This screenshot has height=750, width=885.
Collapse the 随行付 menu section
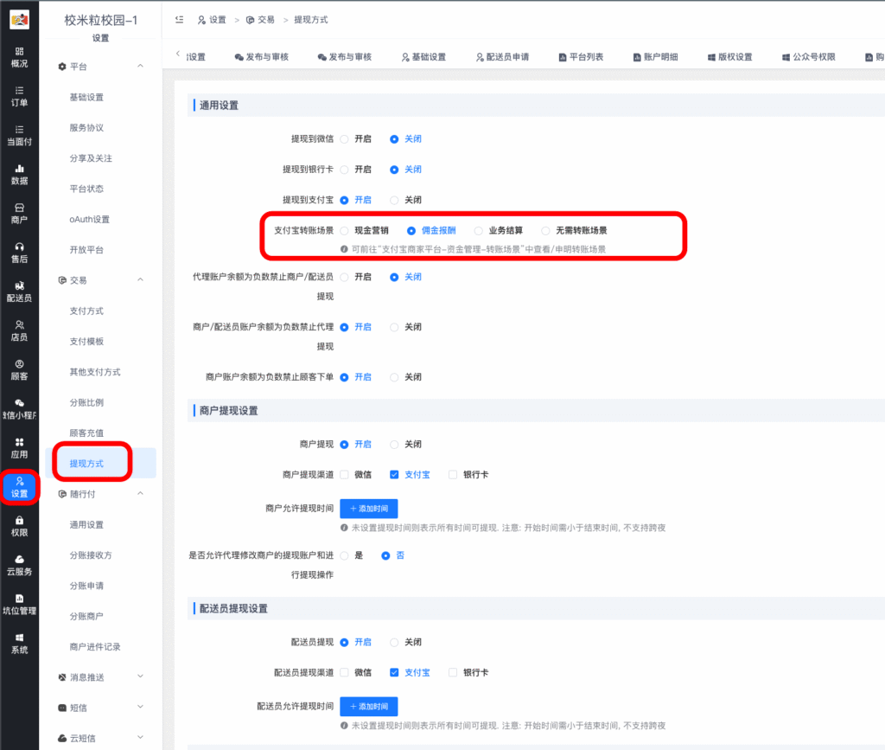click(x=140, y=494)
